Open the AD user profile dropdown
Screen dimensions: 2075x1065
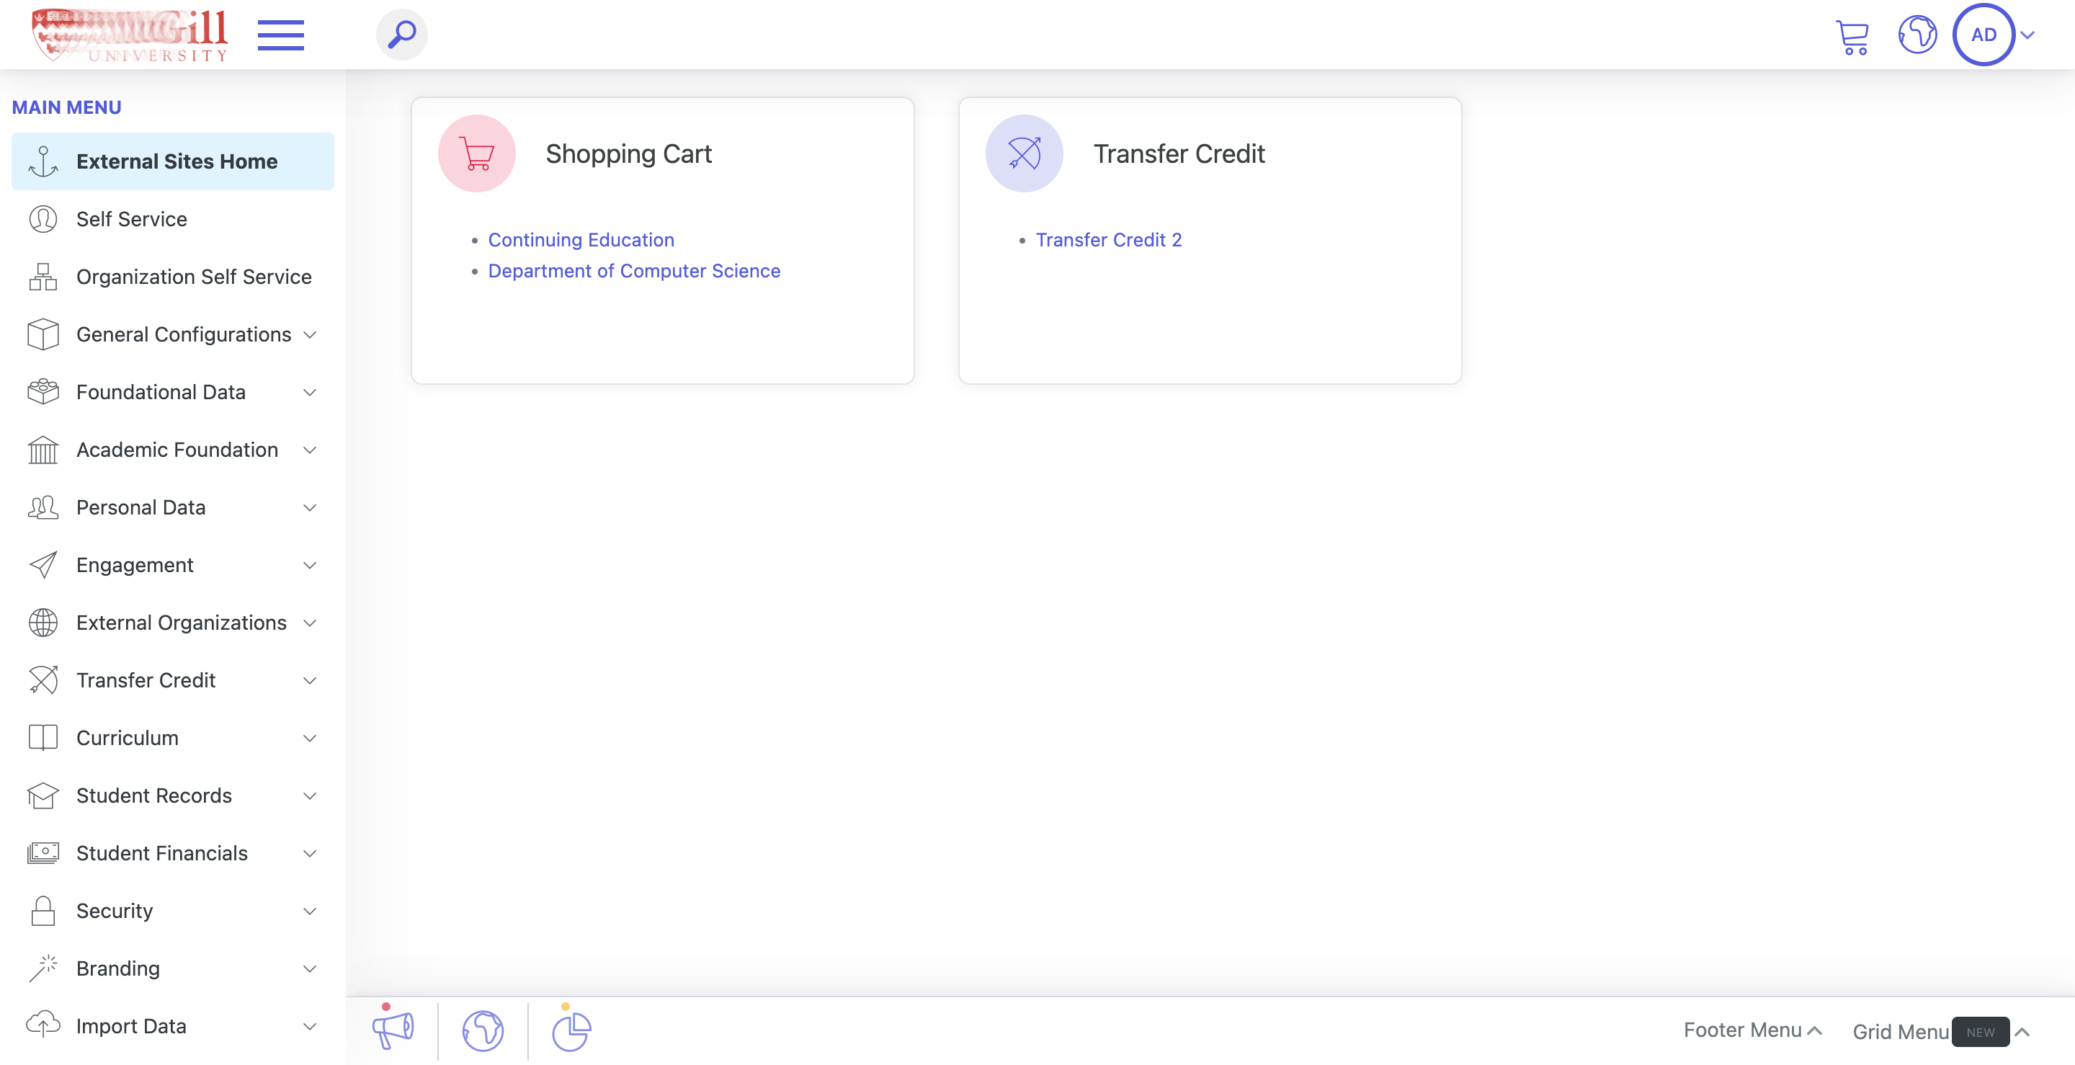tap(1993, 35)
